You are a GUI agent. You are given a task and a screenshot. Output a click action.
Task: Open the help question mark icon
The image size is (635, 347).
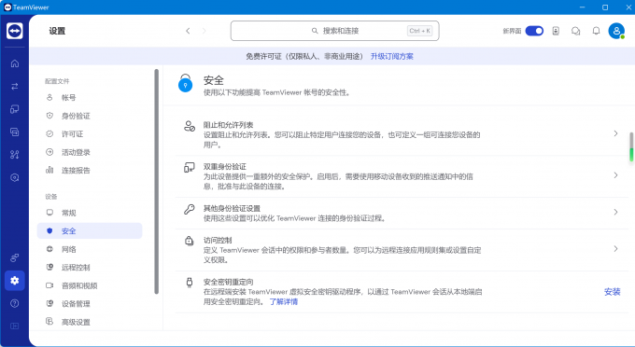tap(15, 303)
